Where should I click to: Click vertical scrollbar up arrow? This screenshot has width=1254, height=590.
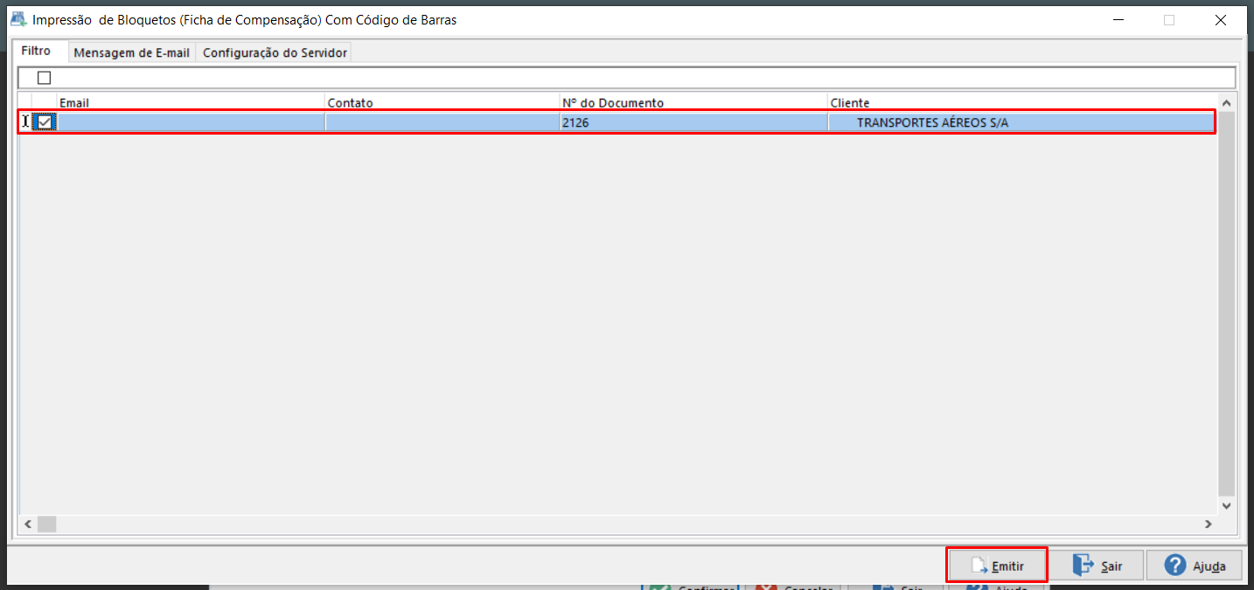pos(1226,103)
